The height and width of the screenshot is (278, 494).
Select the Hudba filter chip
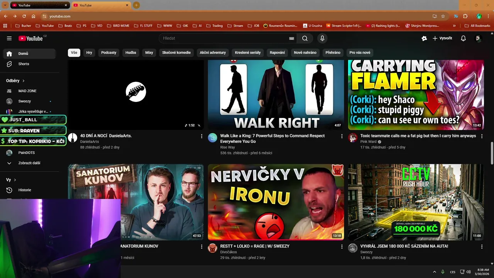(131, 53)
